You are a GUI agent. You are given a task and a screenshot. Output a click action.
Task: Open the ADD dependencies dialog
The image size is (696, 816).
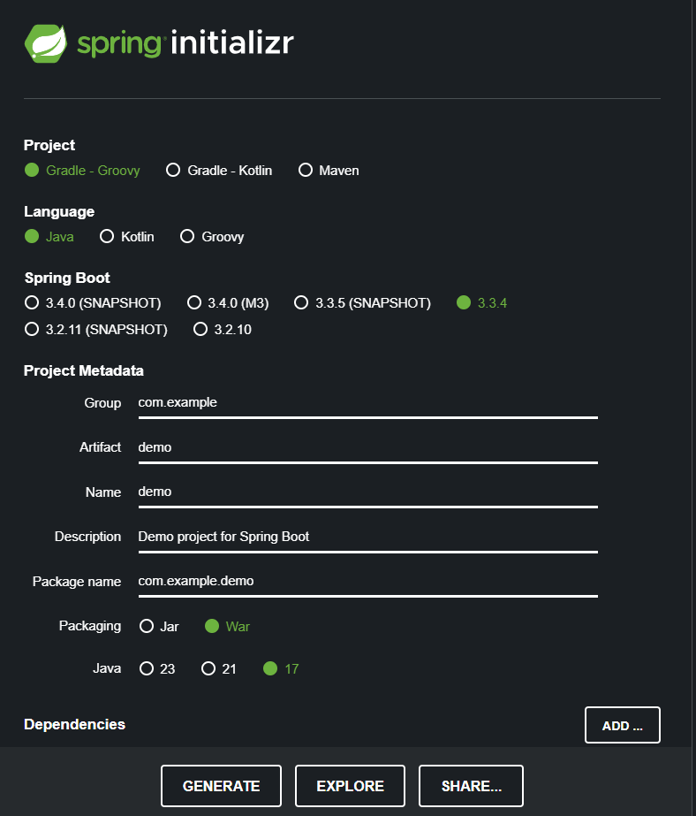(622, 725)
